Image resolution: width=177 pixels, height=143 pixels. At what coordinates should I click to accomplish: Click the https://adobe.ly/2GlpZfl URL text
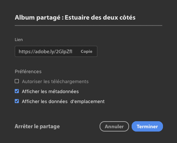click(x=45, y=52)
